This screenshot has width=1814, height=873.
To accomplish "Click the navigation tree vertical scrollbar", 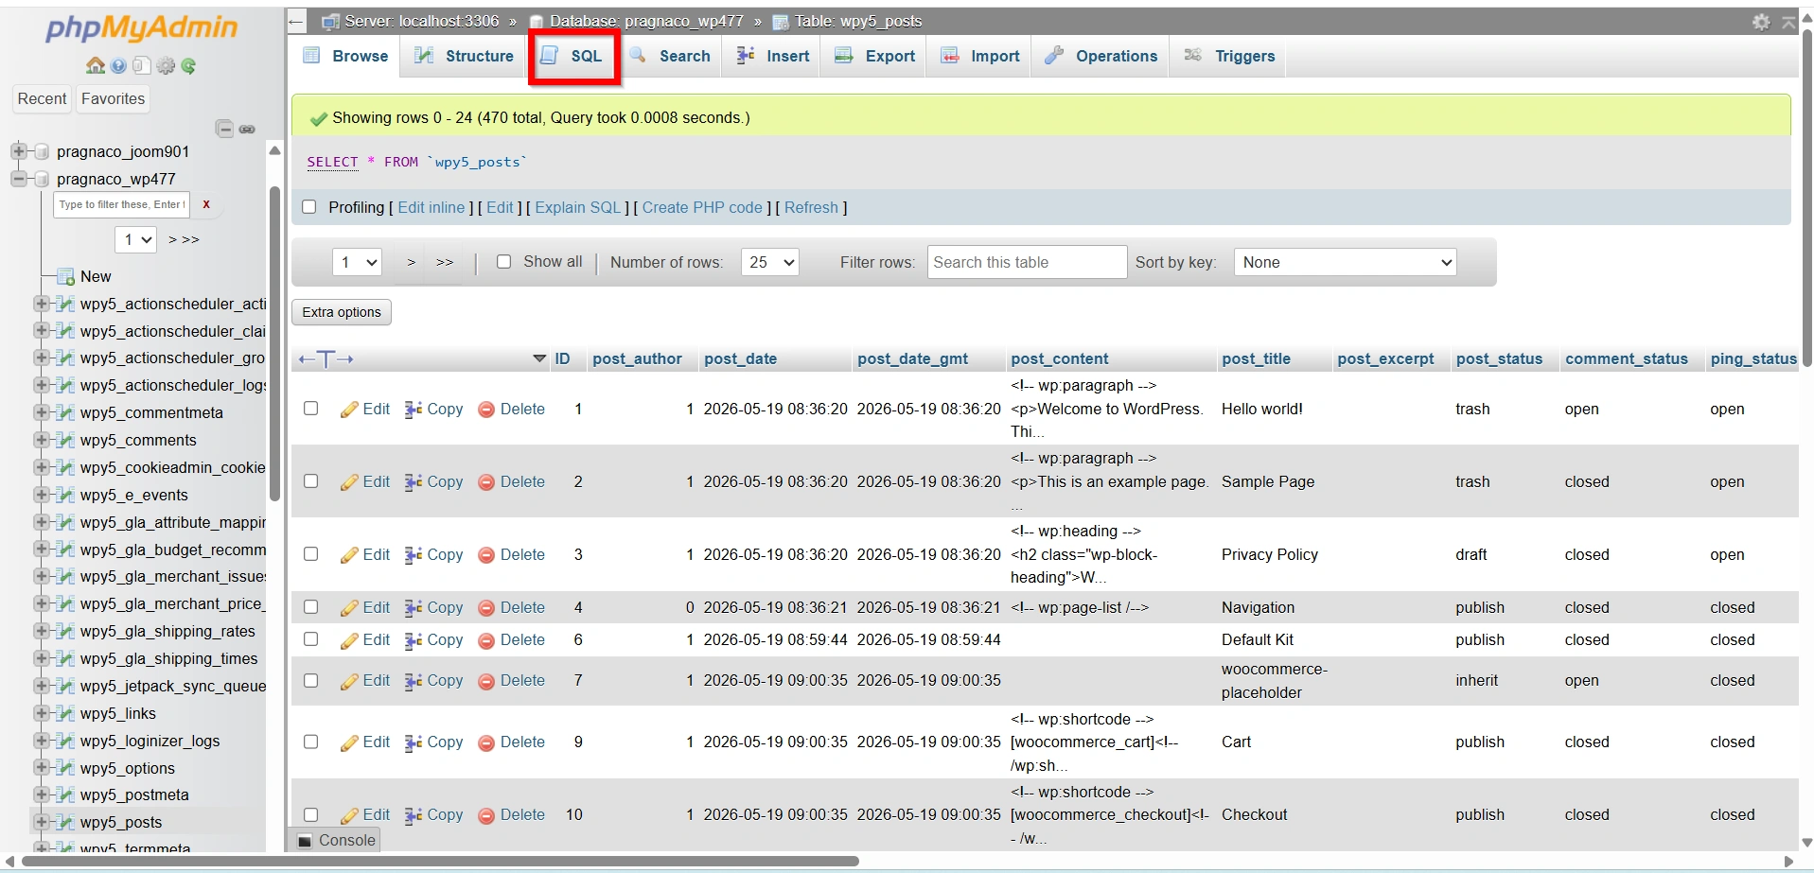I will tap(274, 343).
